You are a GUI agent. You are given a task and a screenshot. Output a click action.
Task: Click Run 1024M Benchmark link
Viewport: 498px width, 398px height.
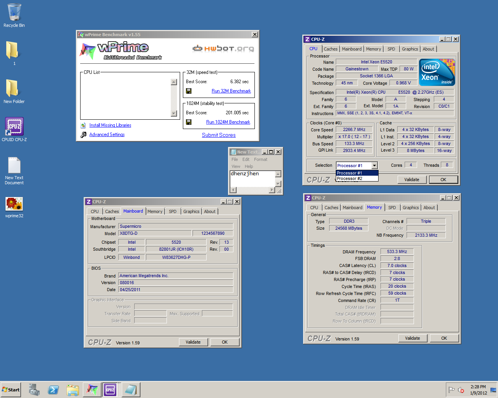(228, 122)
